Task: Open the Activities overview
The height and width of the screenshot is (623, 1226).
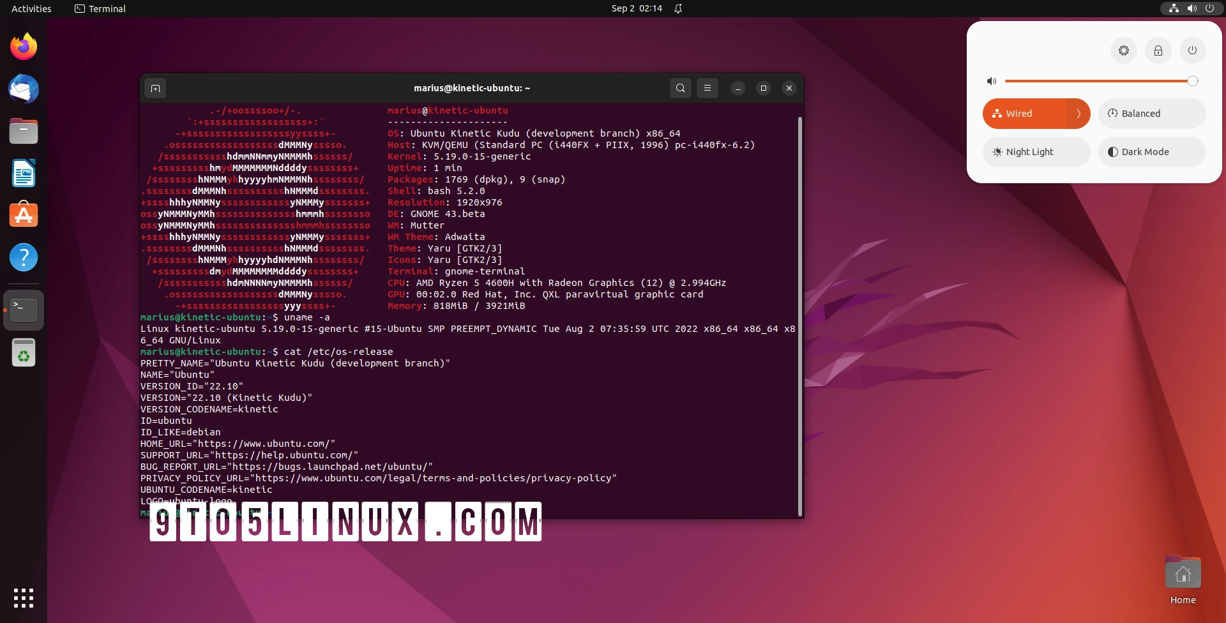Action: point(31,8)
